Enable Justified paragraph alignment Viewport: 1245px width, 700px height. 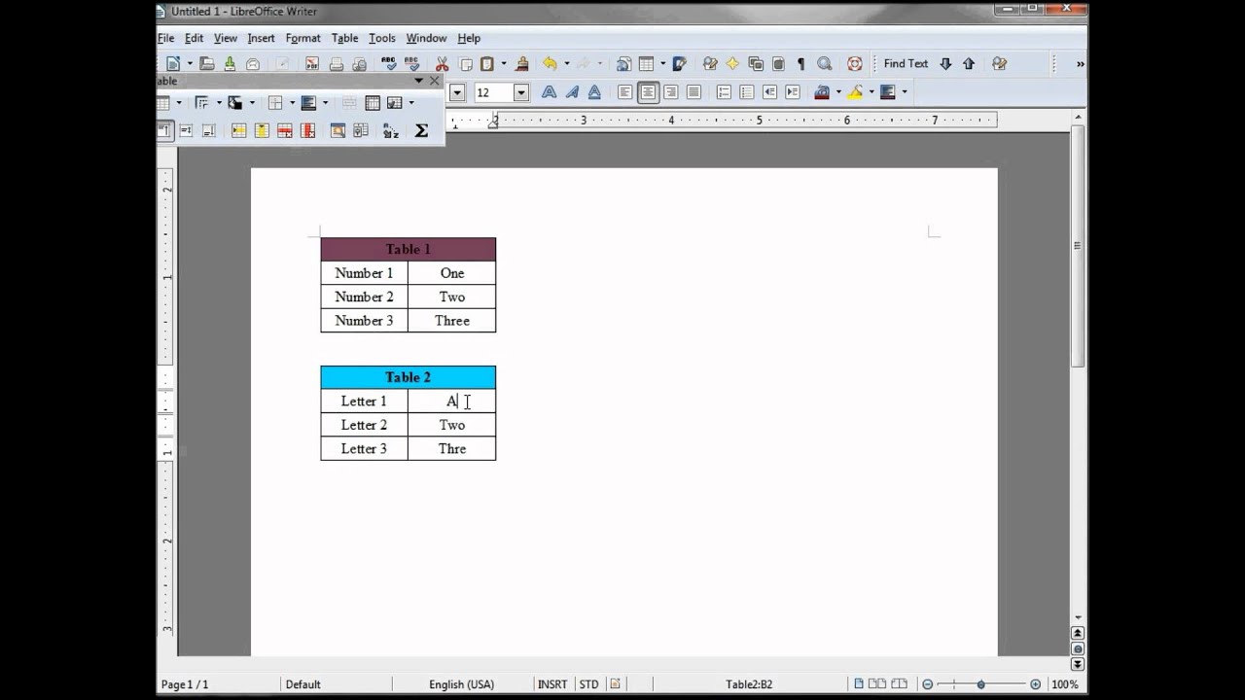pyautogui.click(x=694, y=92)
